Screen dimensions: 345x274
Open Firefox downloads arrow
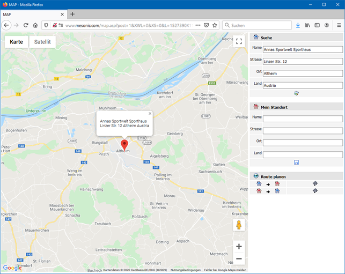click(x=298, y=25)
